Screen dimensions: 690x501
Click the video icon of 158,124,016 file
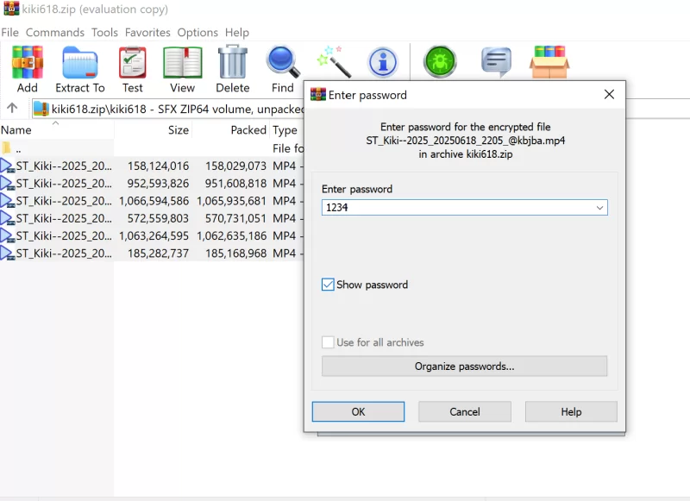pos(7,166)
